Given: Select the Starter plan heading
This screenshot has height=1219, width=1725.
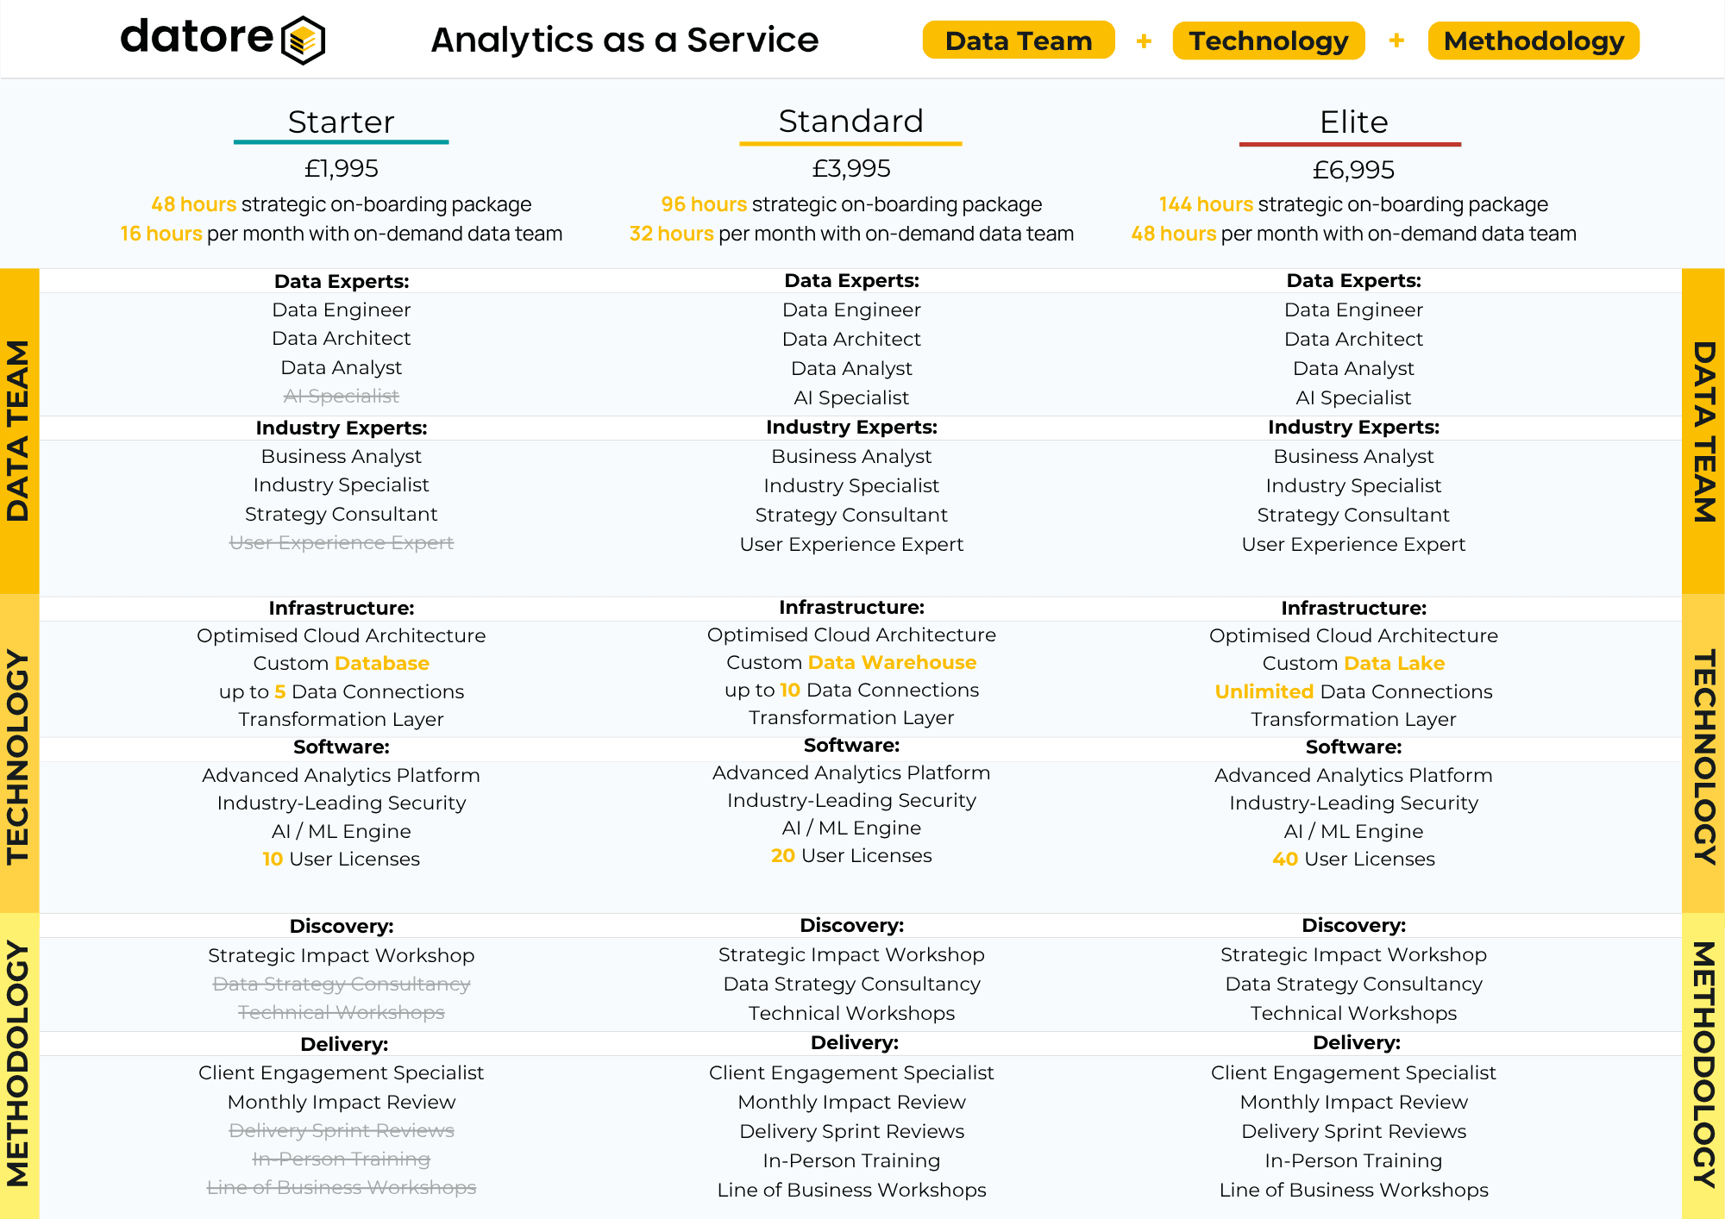Looking at the screenshot, I should [341, 122].
